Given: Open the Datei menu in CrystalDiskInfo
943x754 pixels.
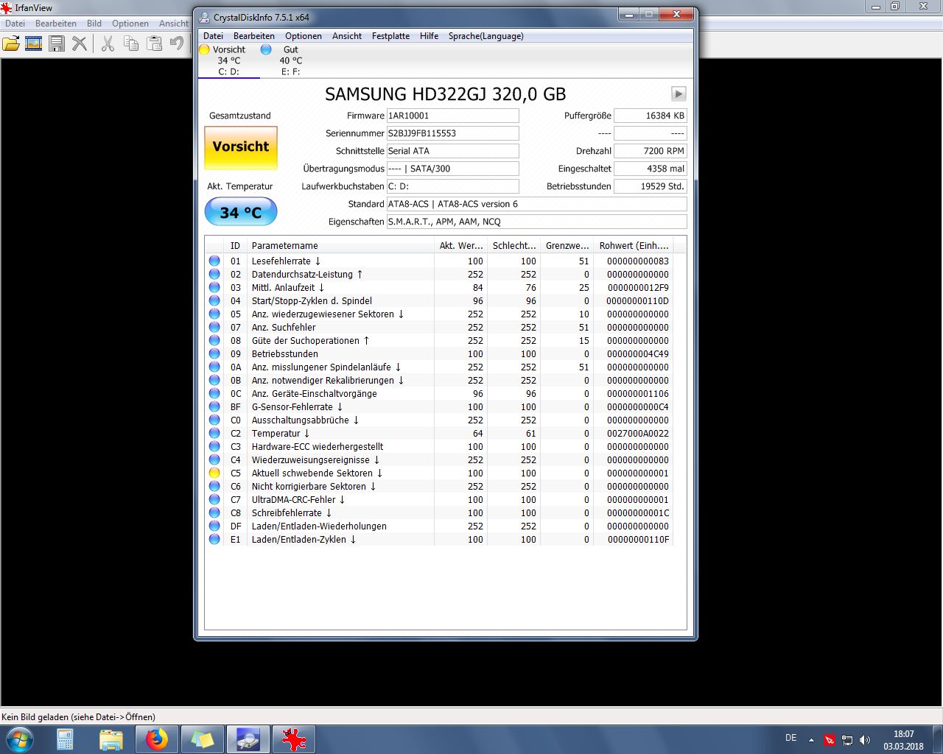Looking at the screenshot, I should tap(213, 36).
